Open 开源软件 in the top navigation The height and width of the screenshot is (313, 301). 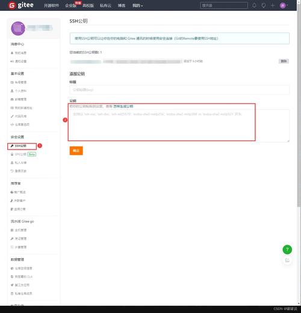click(51, 5)
